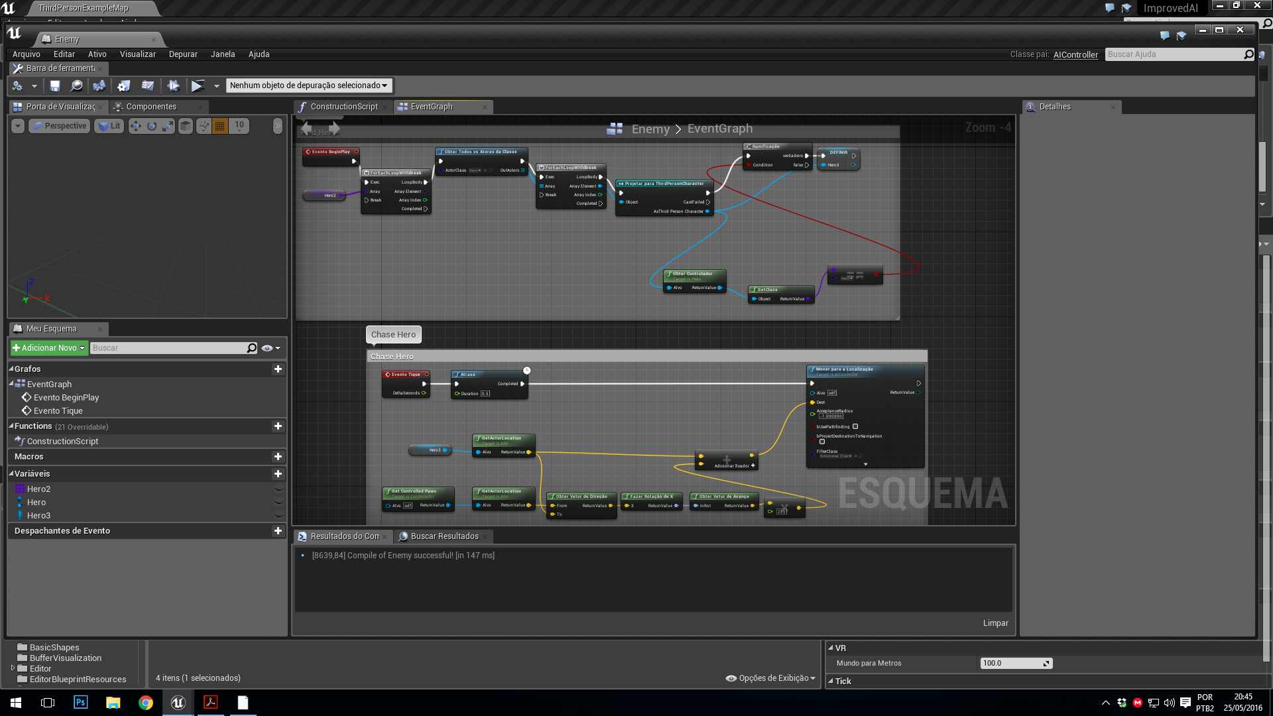Add a new variable with Variáveis plus
This screenshot has height=716, width=1273.
(x=278, y=474)
